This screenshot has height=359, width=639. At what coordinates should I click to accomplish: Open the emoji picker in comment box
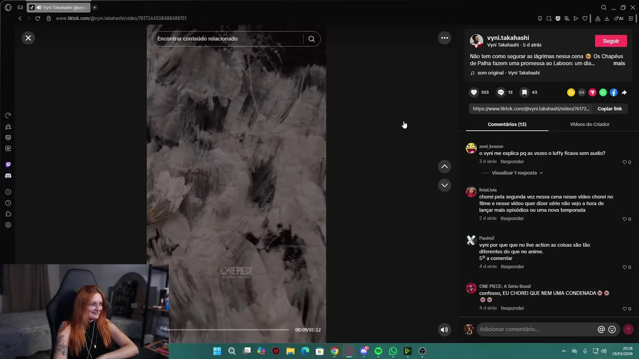[612, 330]
